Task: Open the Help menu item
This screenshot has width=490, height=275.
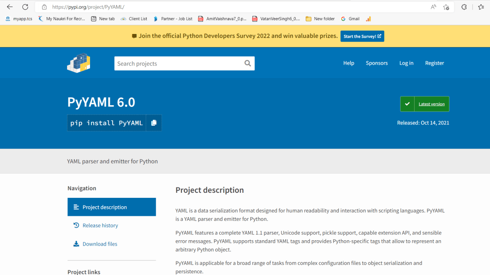Action: [348, 63]
